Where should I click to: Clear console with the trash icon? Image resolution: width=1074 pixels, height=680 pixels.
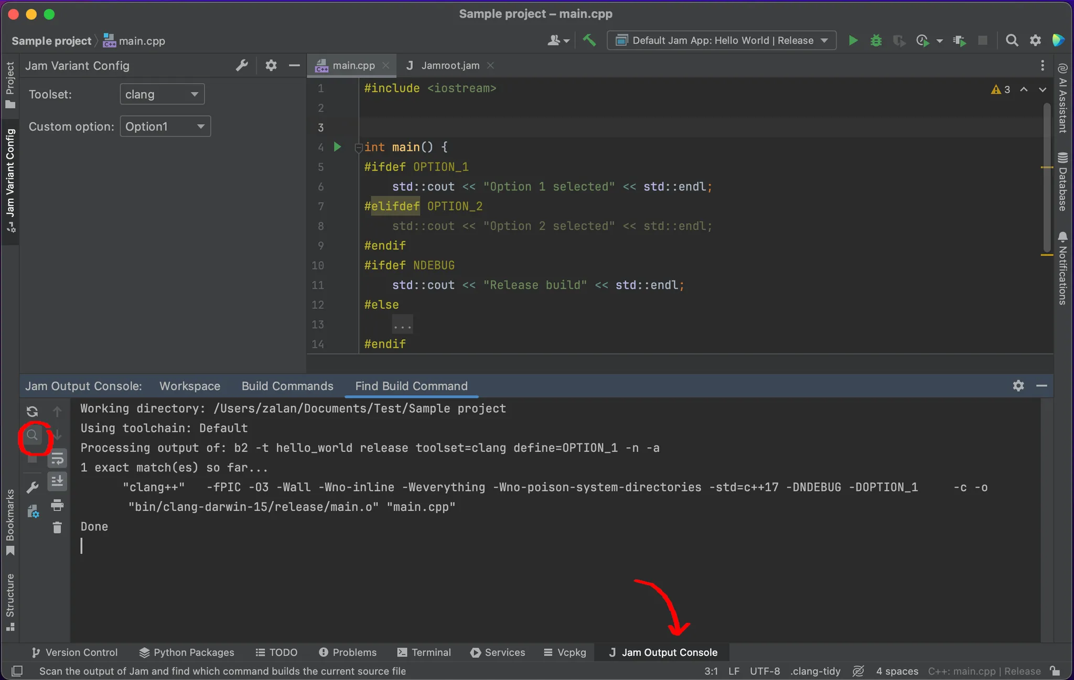click(x=57, y=527)
